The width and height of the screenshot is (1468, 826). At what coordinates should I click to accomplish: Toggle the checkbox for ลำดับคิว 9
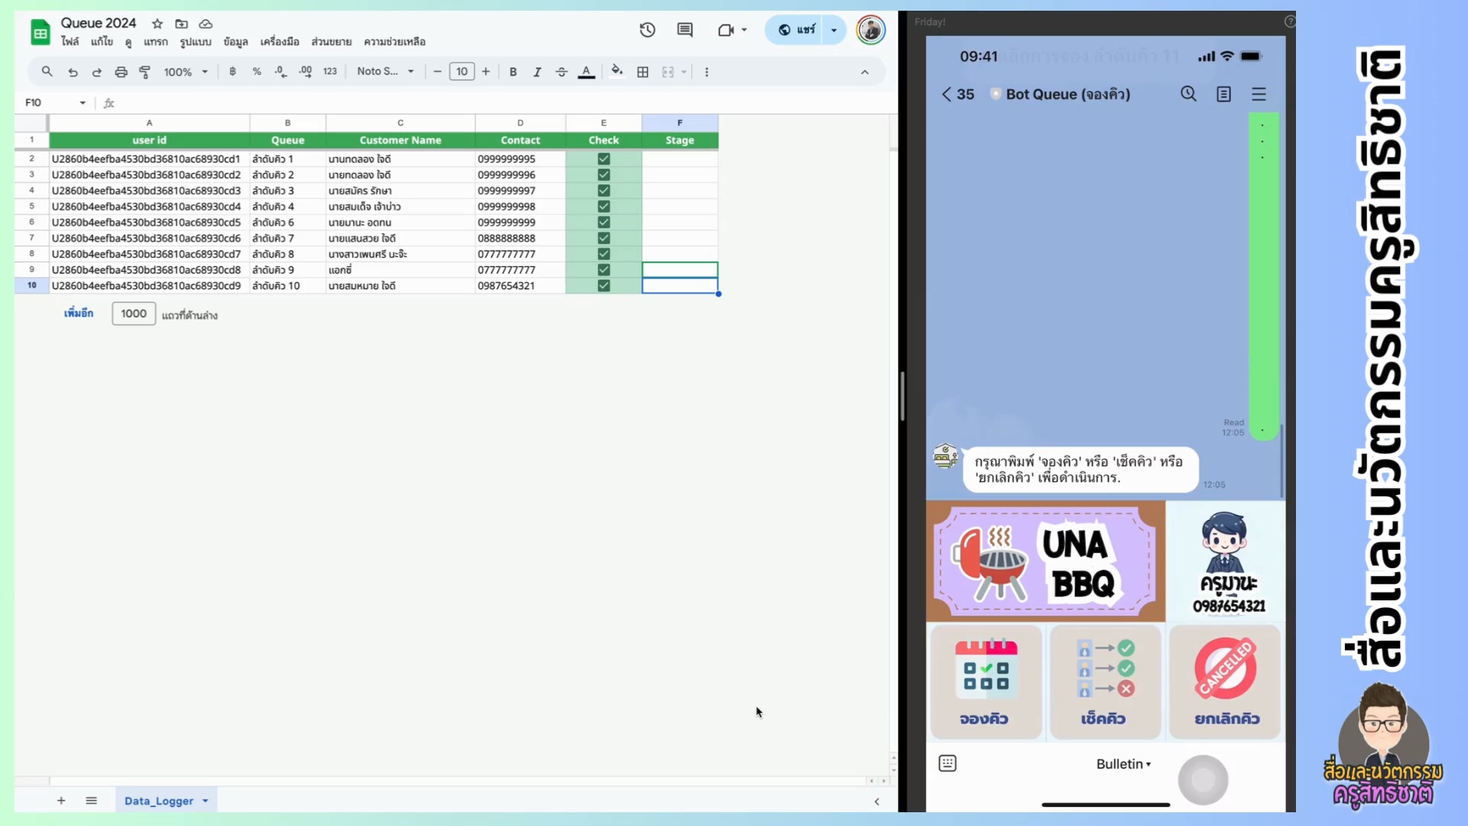(604, 270)
